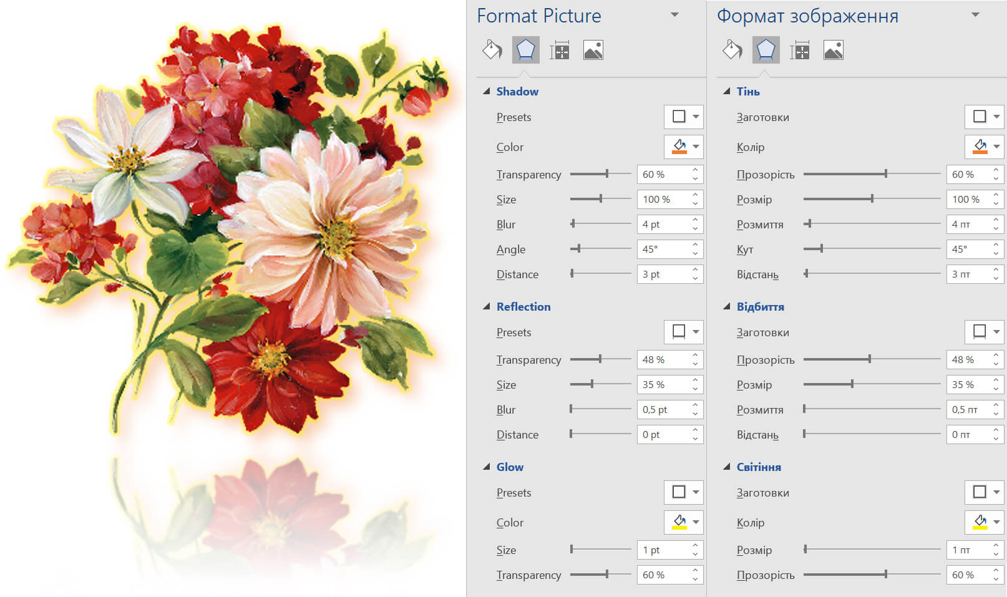Click Shadow Transparency slider handle
1007x597 pixels.
pos(606,174)
